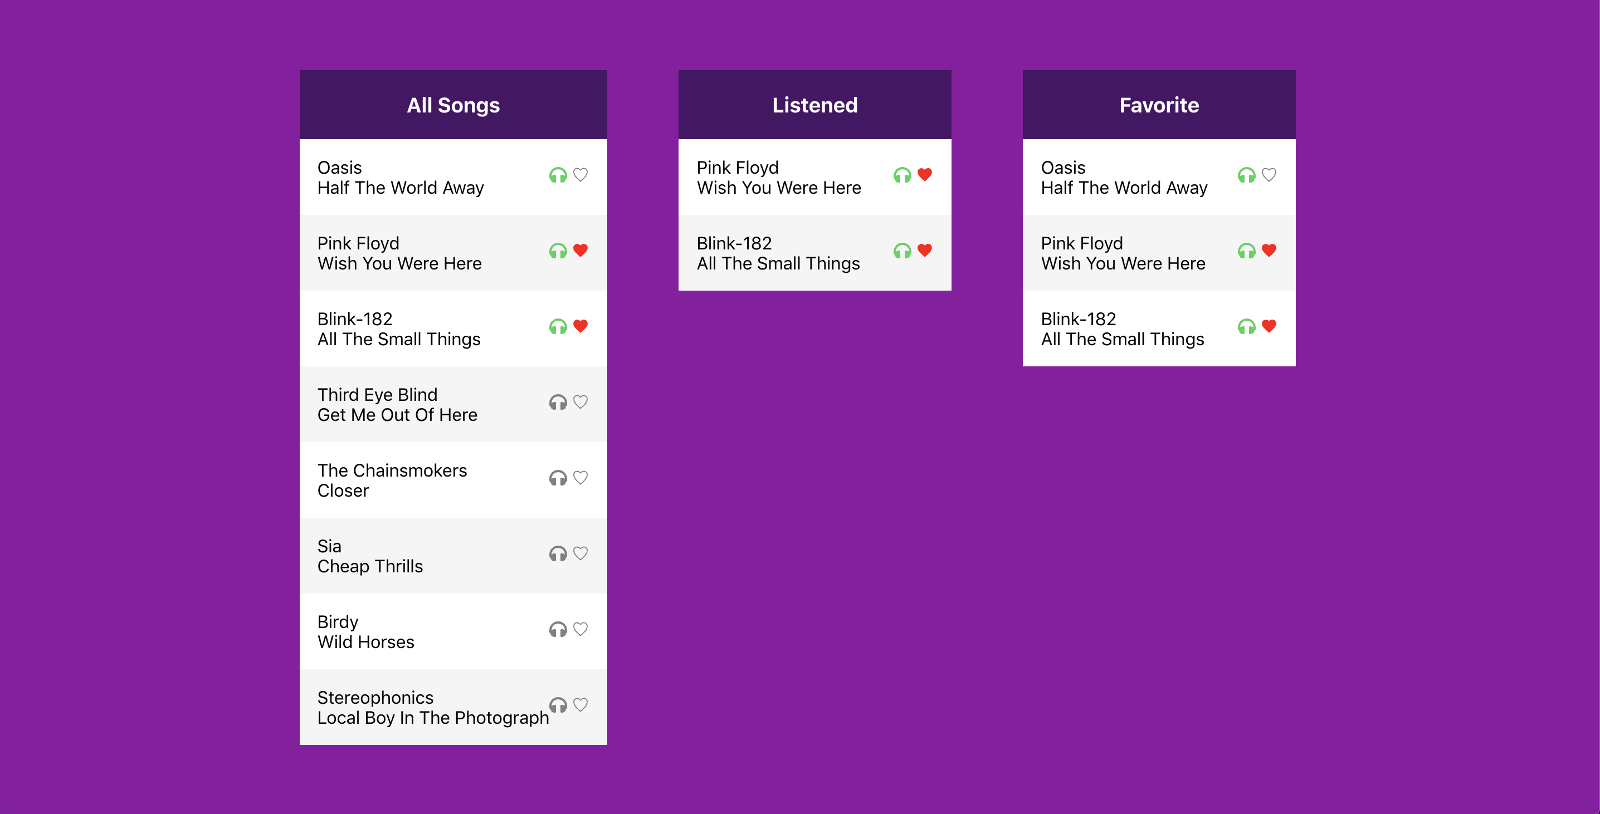Favorite The Chainsmokers Closer
The image size is (1600, 814).
coord(580,478)
